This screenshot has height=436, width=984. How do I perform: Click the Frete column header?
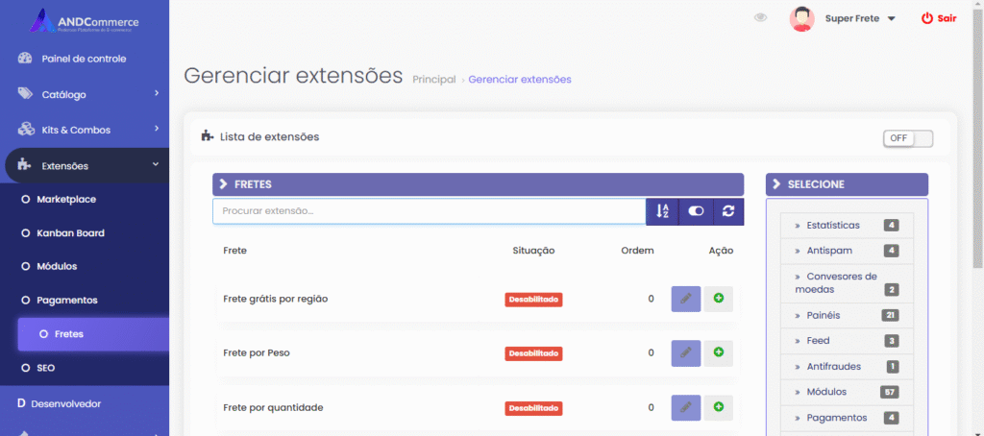(x=234, y=251)
